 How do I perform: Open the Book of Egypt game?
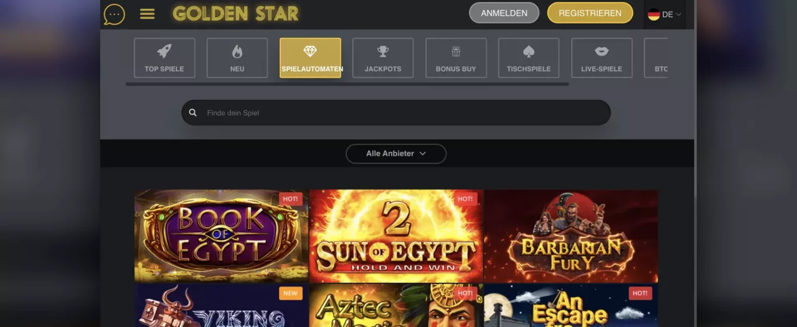(x=221, y=236)
